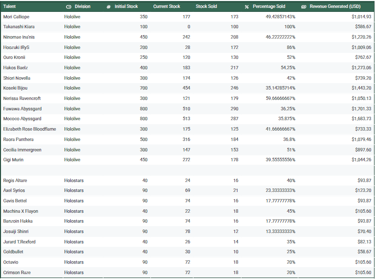Click the $762.67 revenue cell

click(363, 57)
